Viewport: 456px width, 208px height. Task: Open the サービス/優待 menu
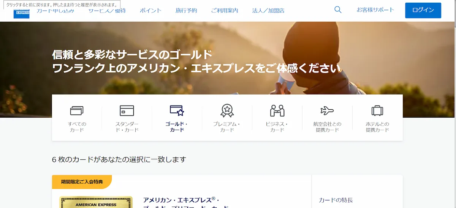107,11
